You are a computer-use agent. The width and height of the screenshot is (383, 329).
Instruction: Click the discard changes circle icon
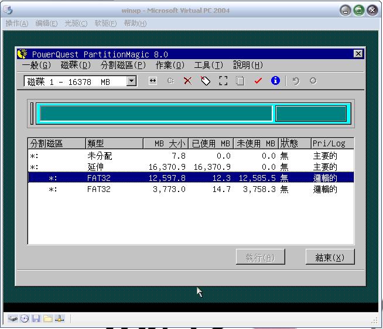tap(313, 81)
